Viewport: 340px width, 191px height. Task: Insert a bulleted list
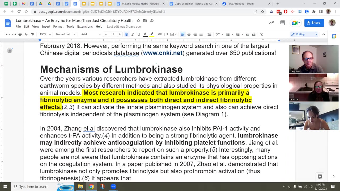coord(228,34)
